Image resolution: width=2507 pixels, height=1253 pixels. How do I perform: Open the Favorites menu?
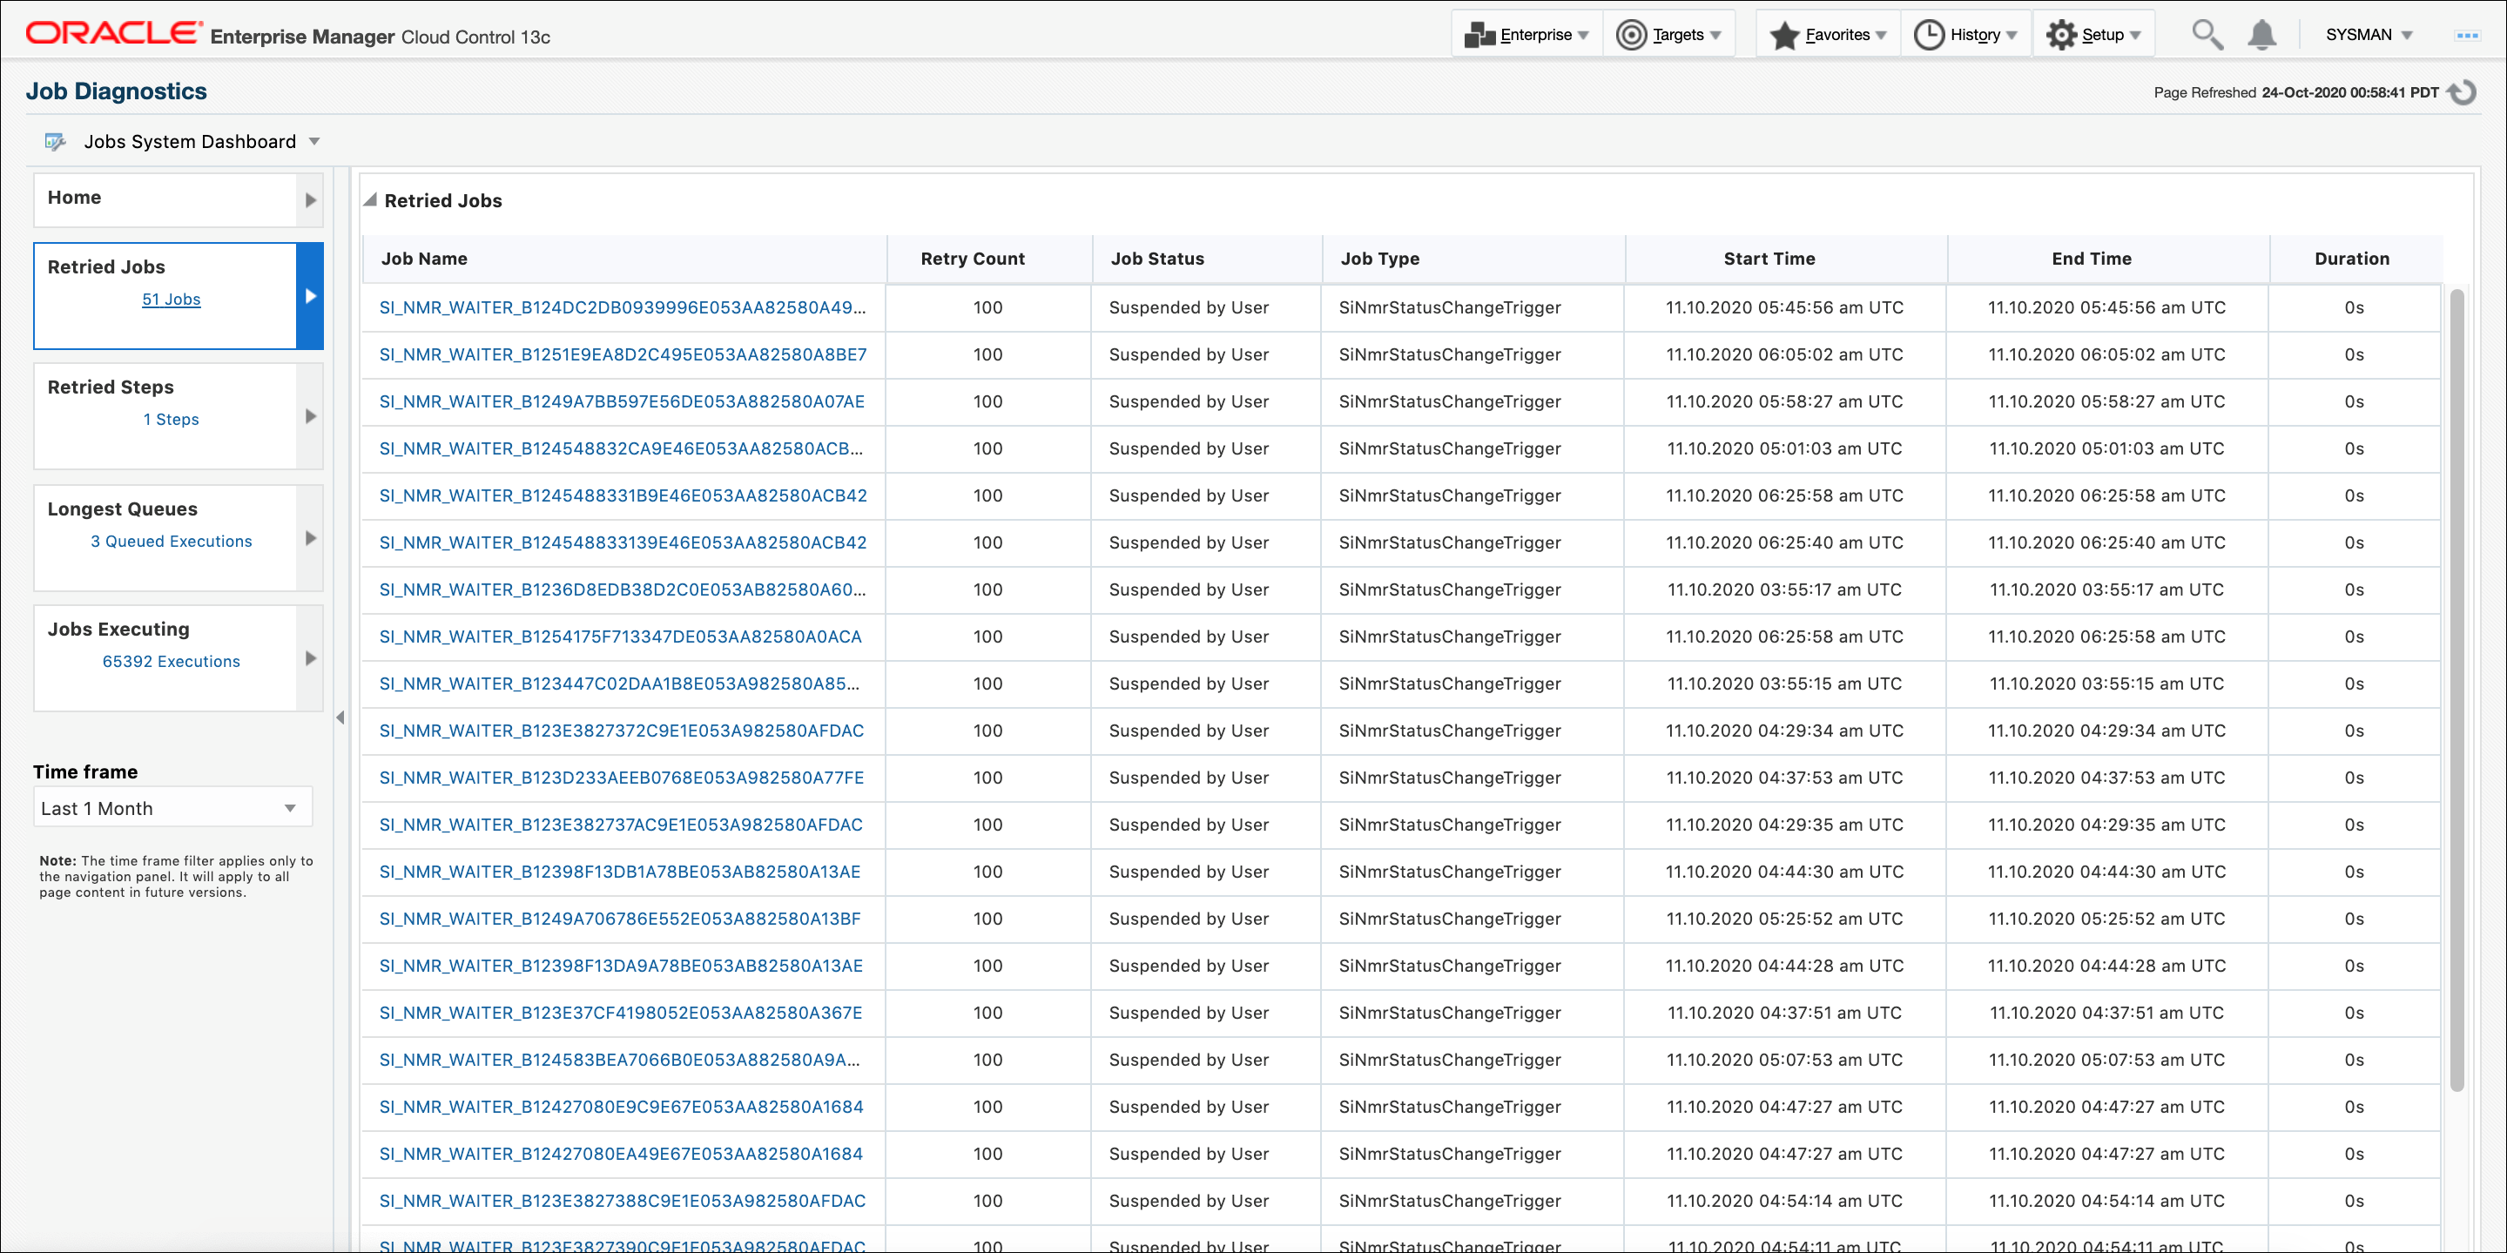[x=1828, y=35]
